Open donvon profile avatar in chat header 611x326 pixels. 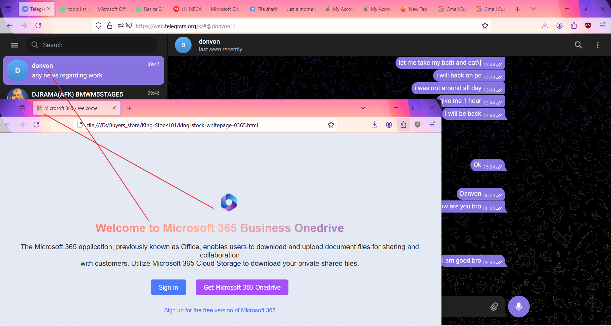click(183, 45)
